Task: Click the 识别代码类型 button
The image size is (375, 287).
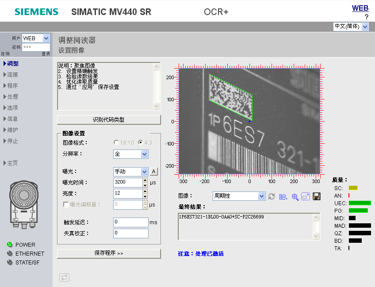Action: coord(109,120)
